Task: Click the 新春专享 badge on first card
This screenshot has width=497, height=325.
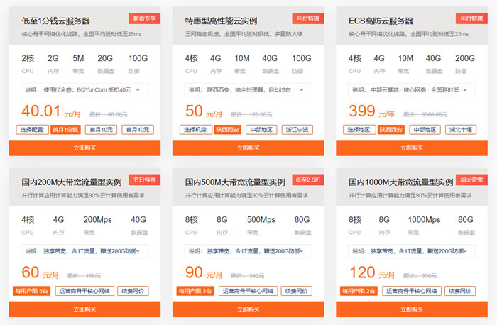Action: coord(144,19)
